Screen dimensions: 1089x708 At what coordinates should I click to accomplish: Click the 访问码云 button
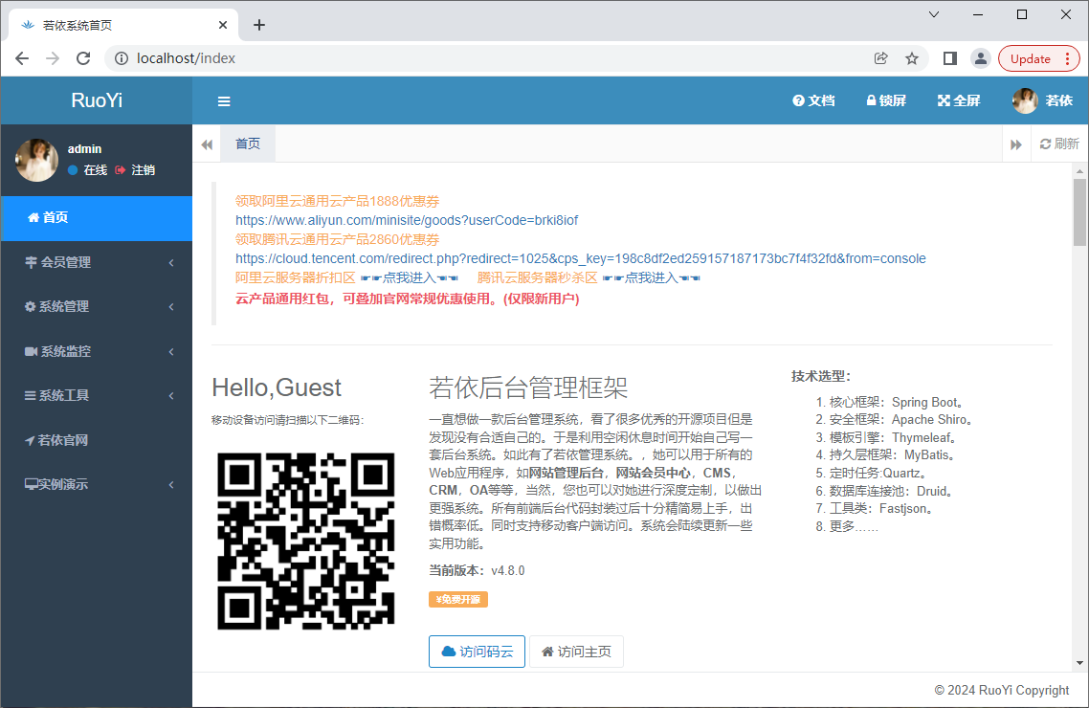[477, 652]
